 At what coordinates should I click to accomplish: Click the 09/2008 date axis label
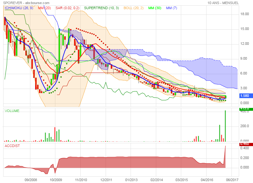tap(31, 180)
